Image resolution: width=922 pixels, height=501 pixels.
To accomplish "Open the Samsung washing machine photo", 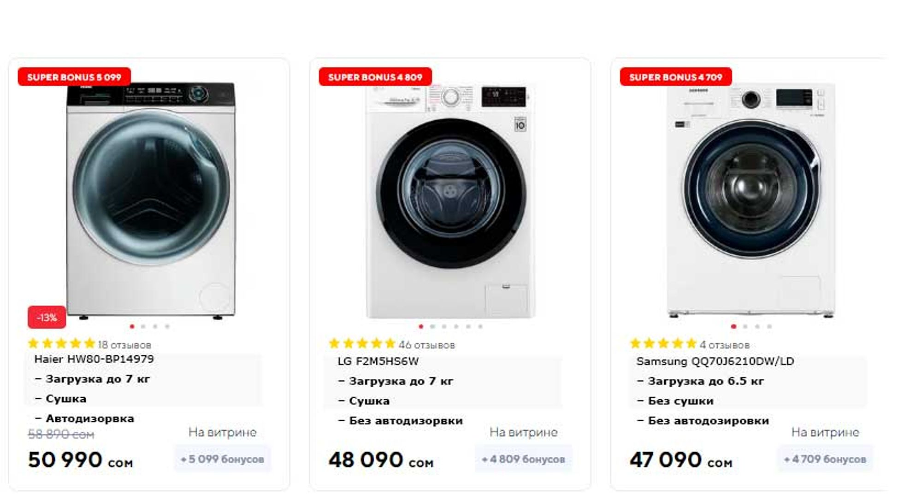I will point(751,198).
